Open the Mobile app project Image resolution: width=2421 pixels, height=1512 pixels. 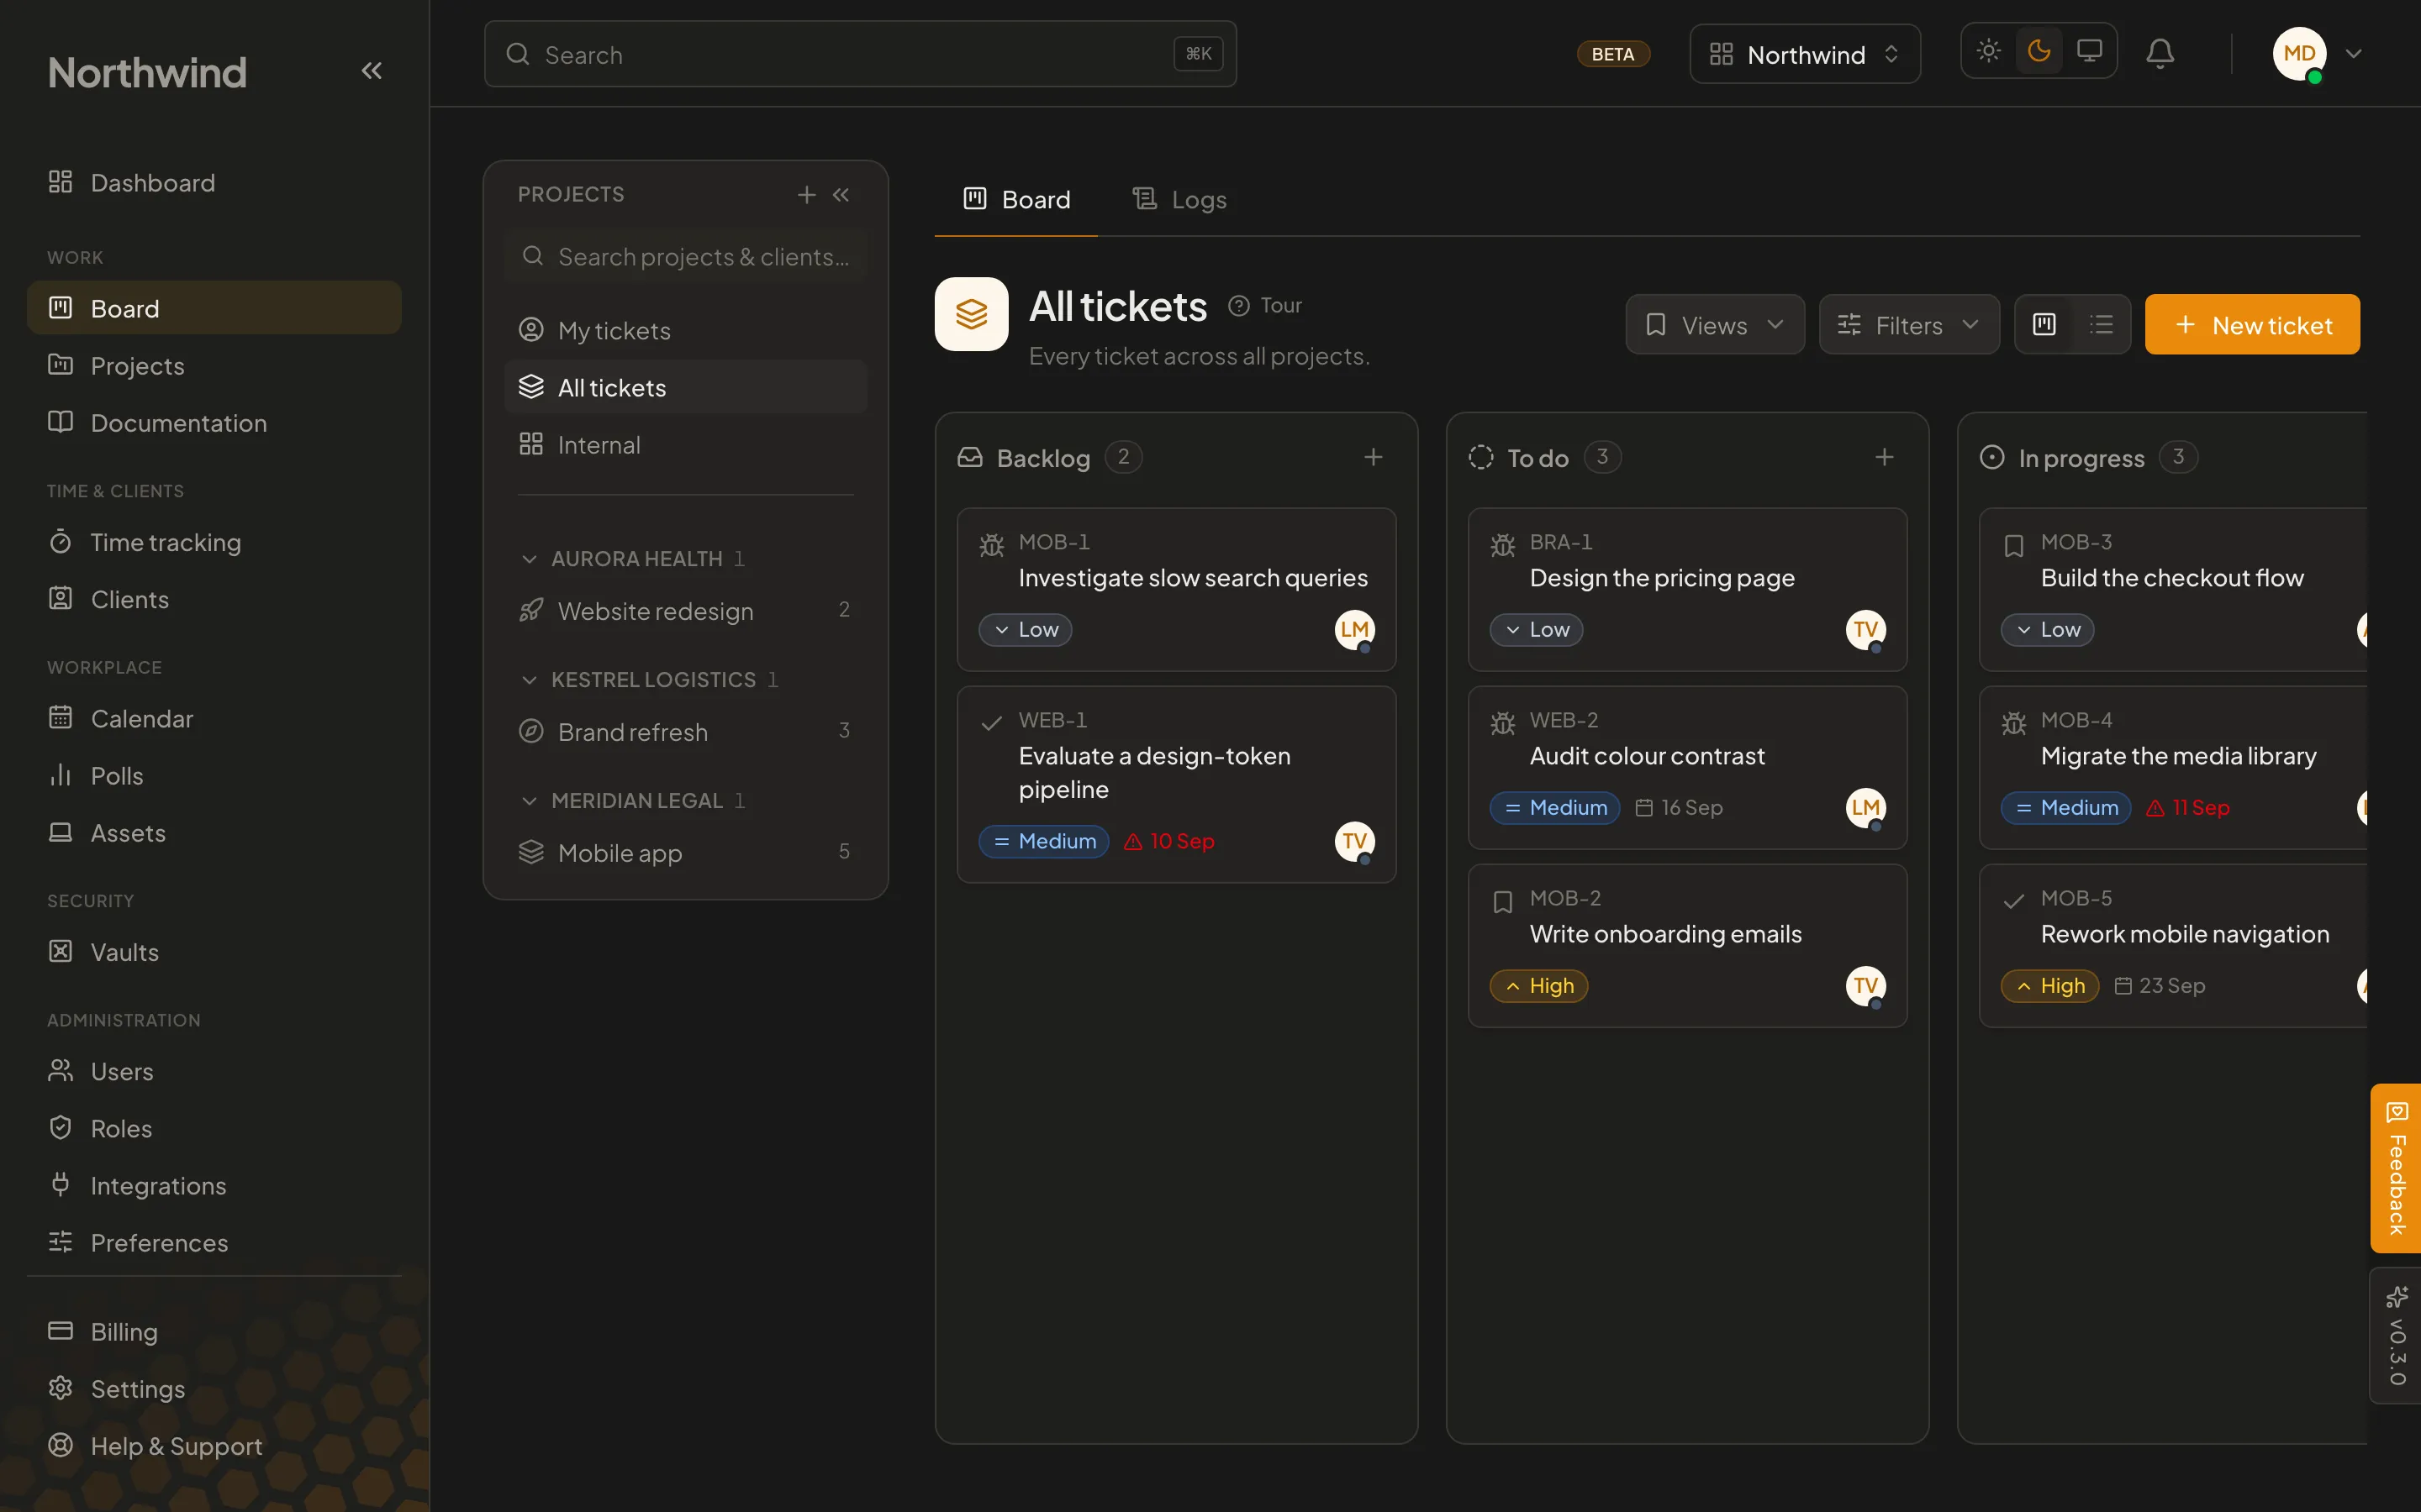[x=685, y=853]
